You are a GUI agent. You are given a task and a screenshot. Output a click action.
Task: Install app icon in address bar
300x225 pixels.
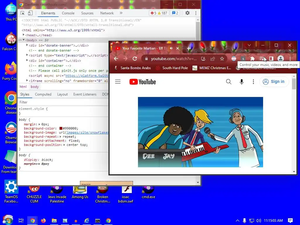click(203, 59)
